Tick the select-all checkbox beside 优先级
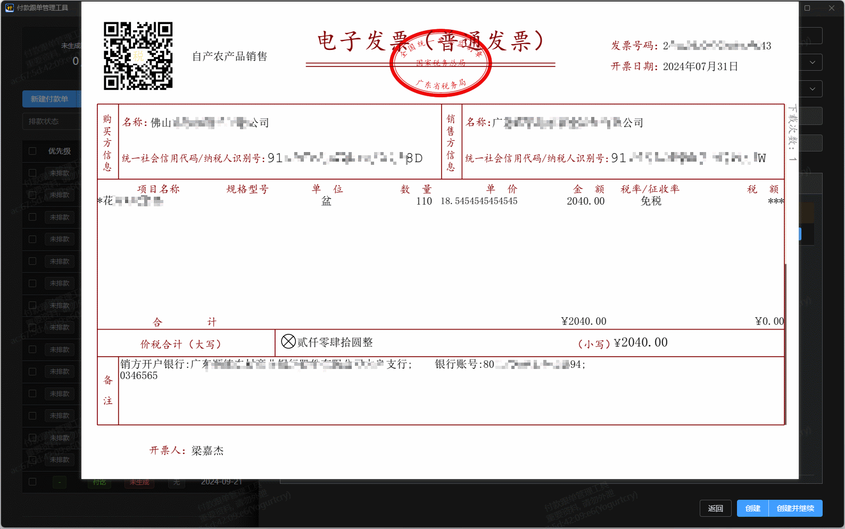This screenshot has height=529, width=845. (x=32, y=151)
